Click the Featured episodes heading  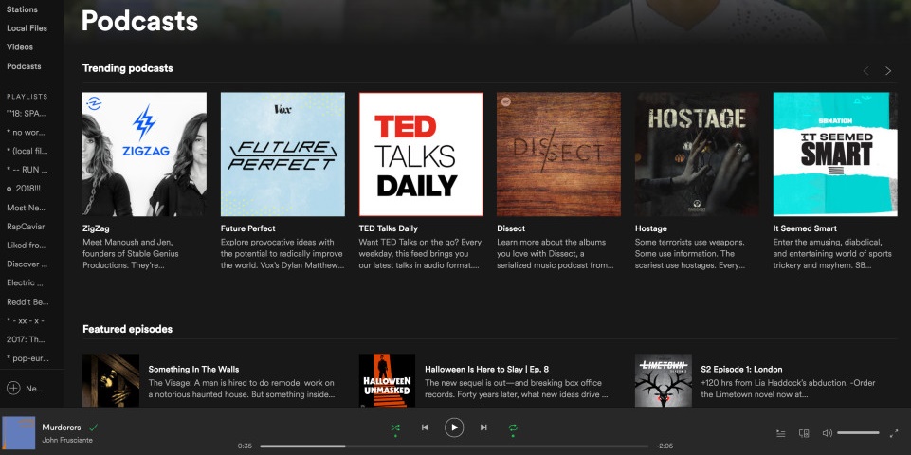[x=127, y=329]
